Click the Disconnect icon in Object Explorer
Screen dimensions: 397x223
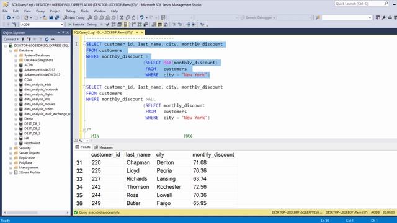point(29,39)
